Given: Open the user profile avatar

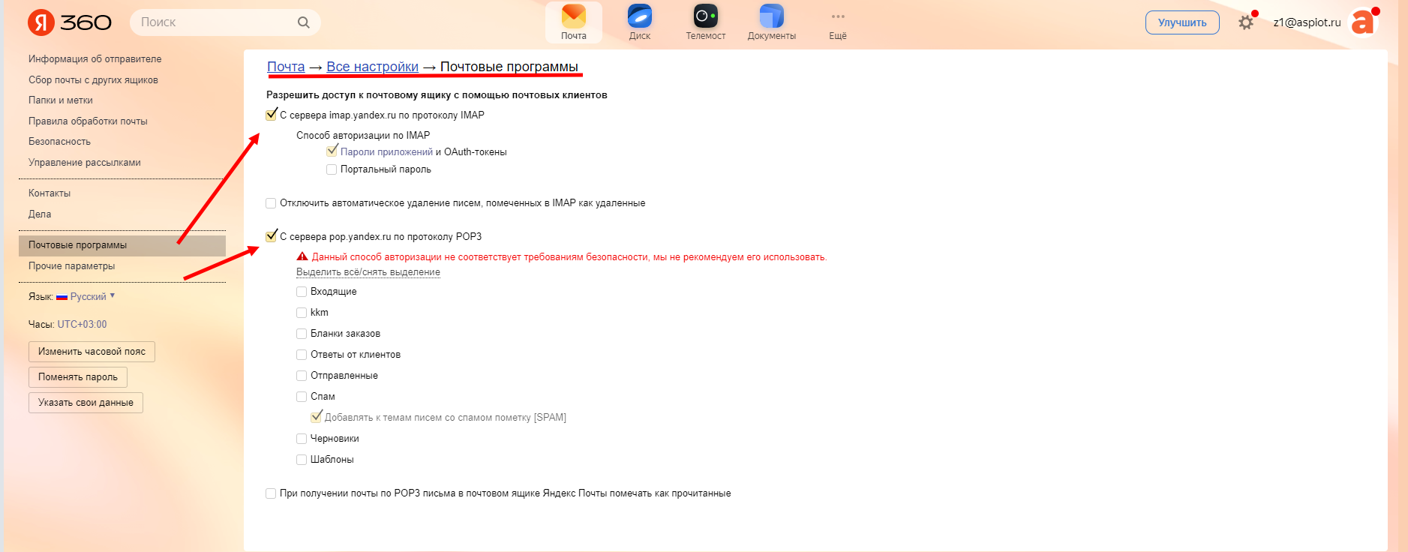Looking at the screenshot, I should pyautogui.click(x=1362, y=22).
